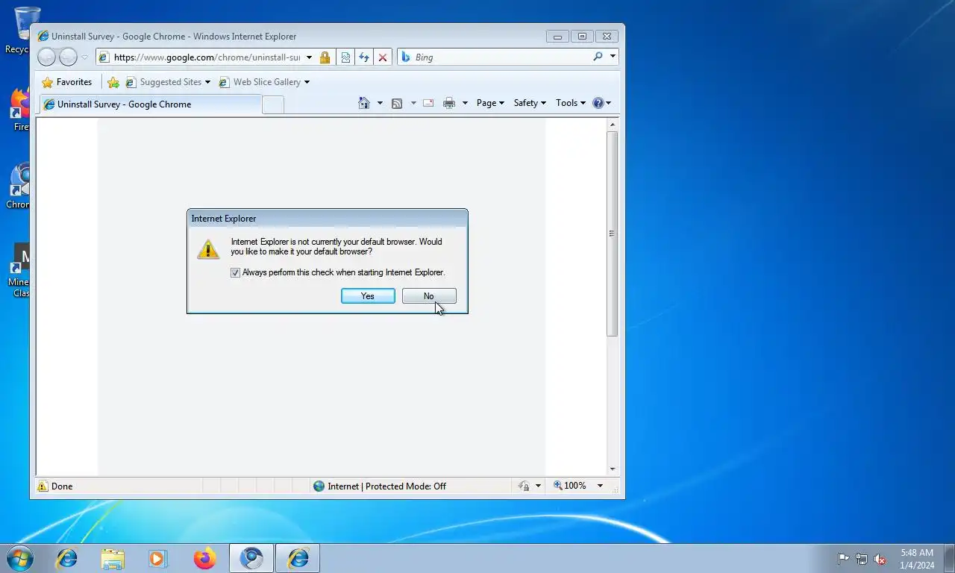Open the Help question mark menu
This screenshot has height=573, width=955.
[601, 103]
